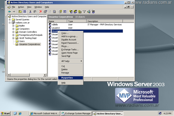Open the All Tasks submenu
This screenshot has height=116, width=174.
71,61
